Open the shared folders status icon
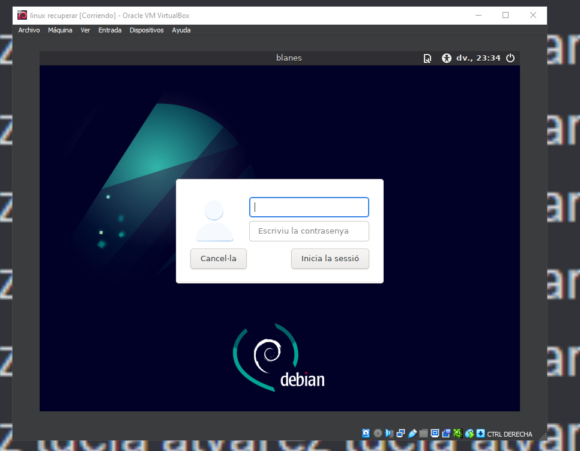The image size is (580, 451). click(x=423, y=433)
